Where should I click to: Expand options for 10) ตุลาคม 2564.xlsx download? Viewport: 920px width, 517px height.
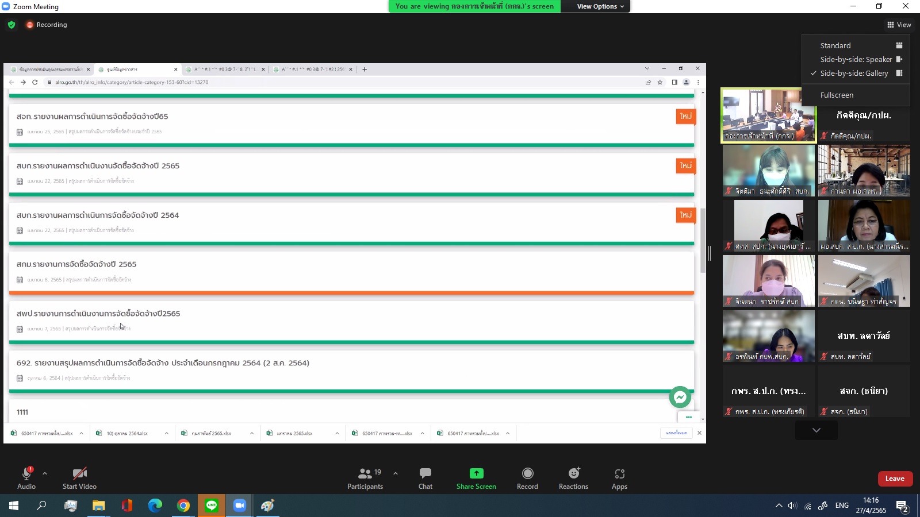click(166, 433)
